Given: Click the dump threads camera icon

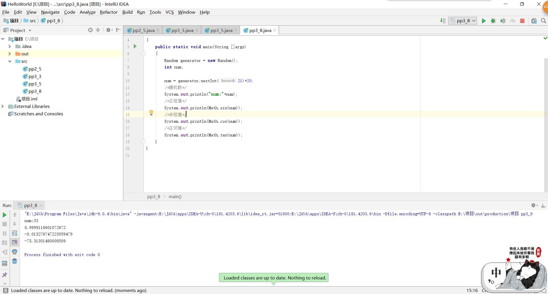Looking at the screenshot, I should tap(5, 243).
